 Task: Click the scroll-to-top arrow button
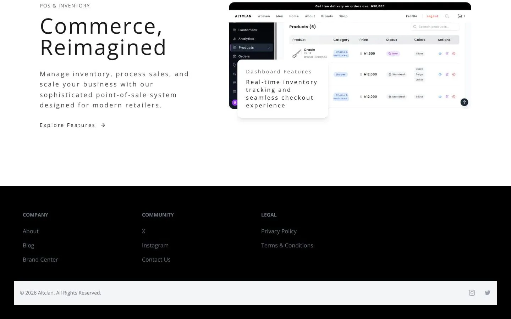[x=464, y=102]
